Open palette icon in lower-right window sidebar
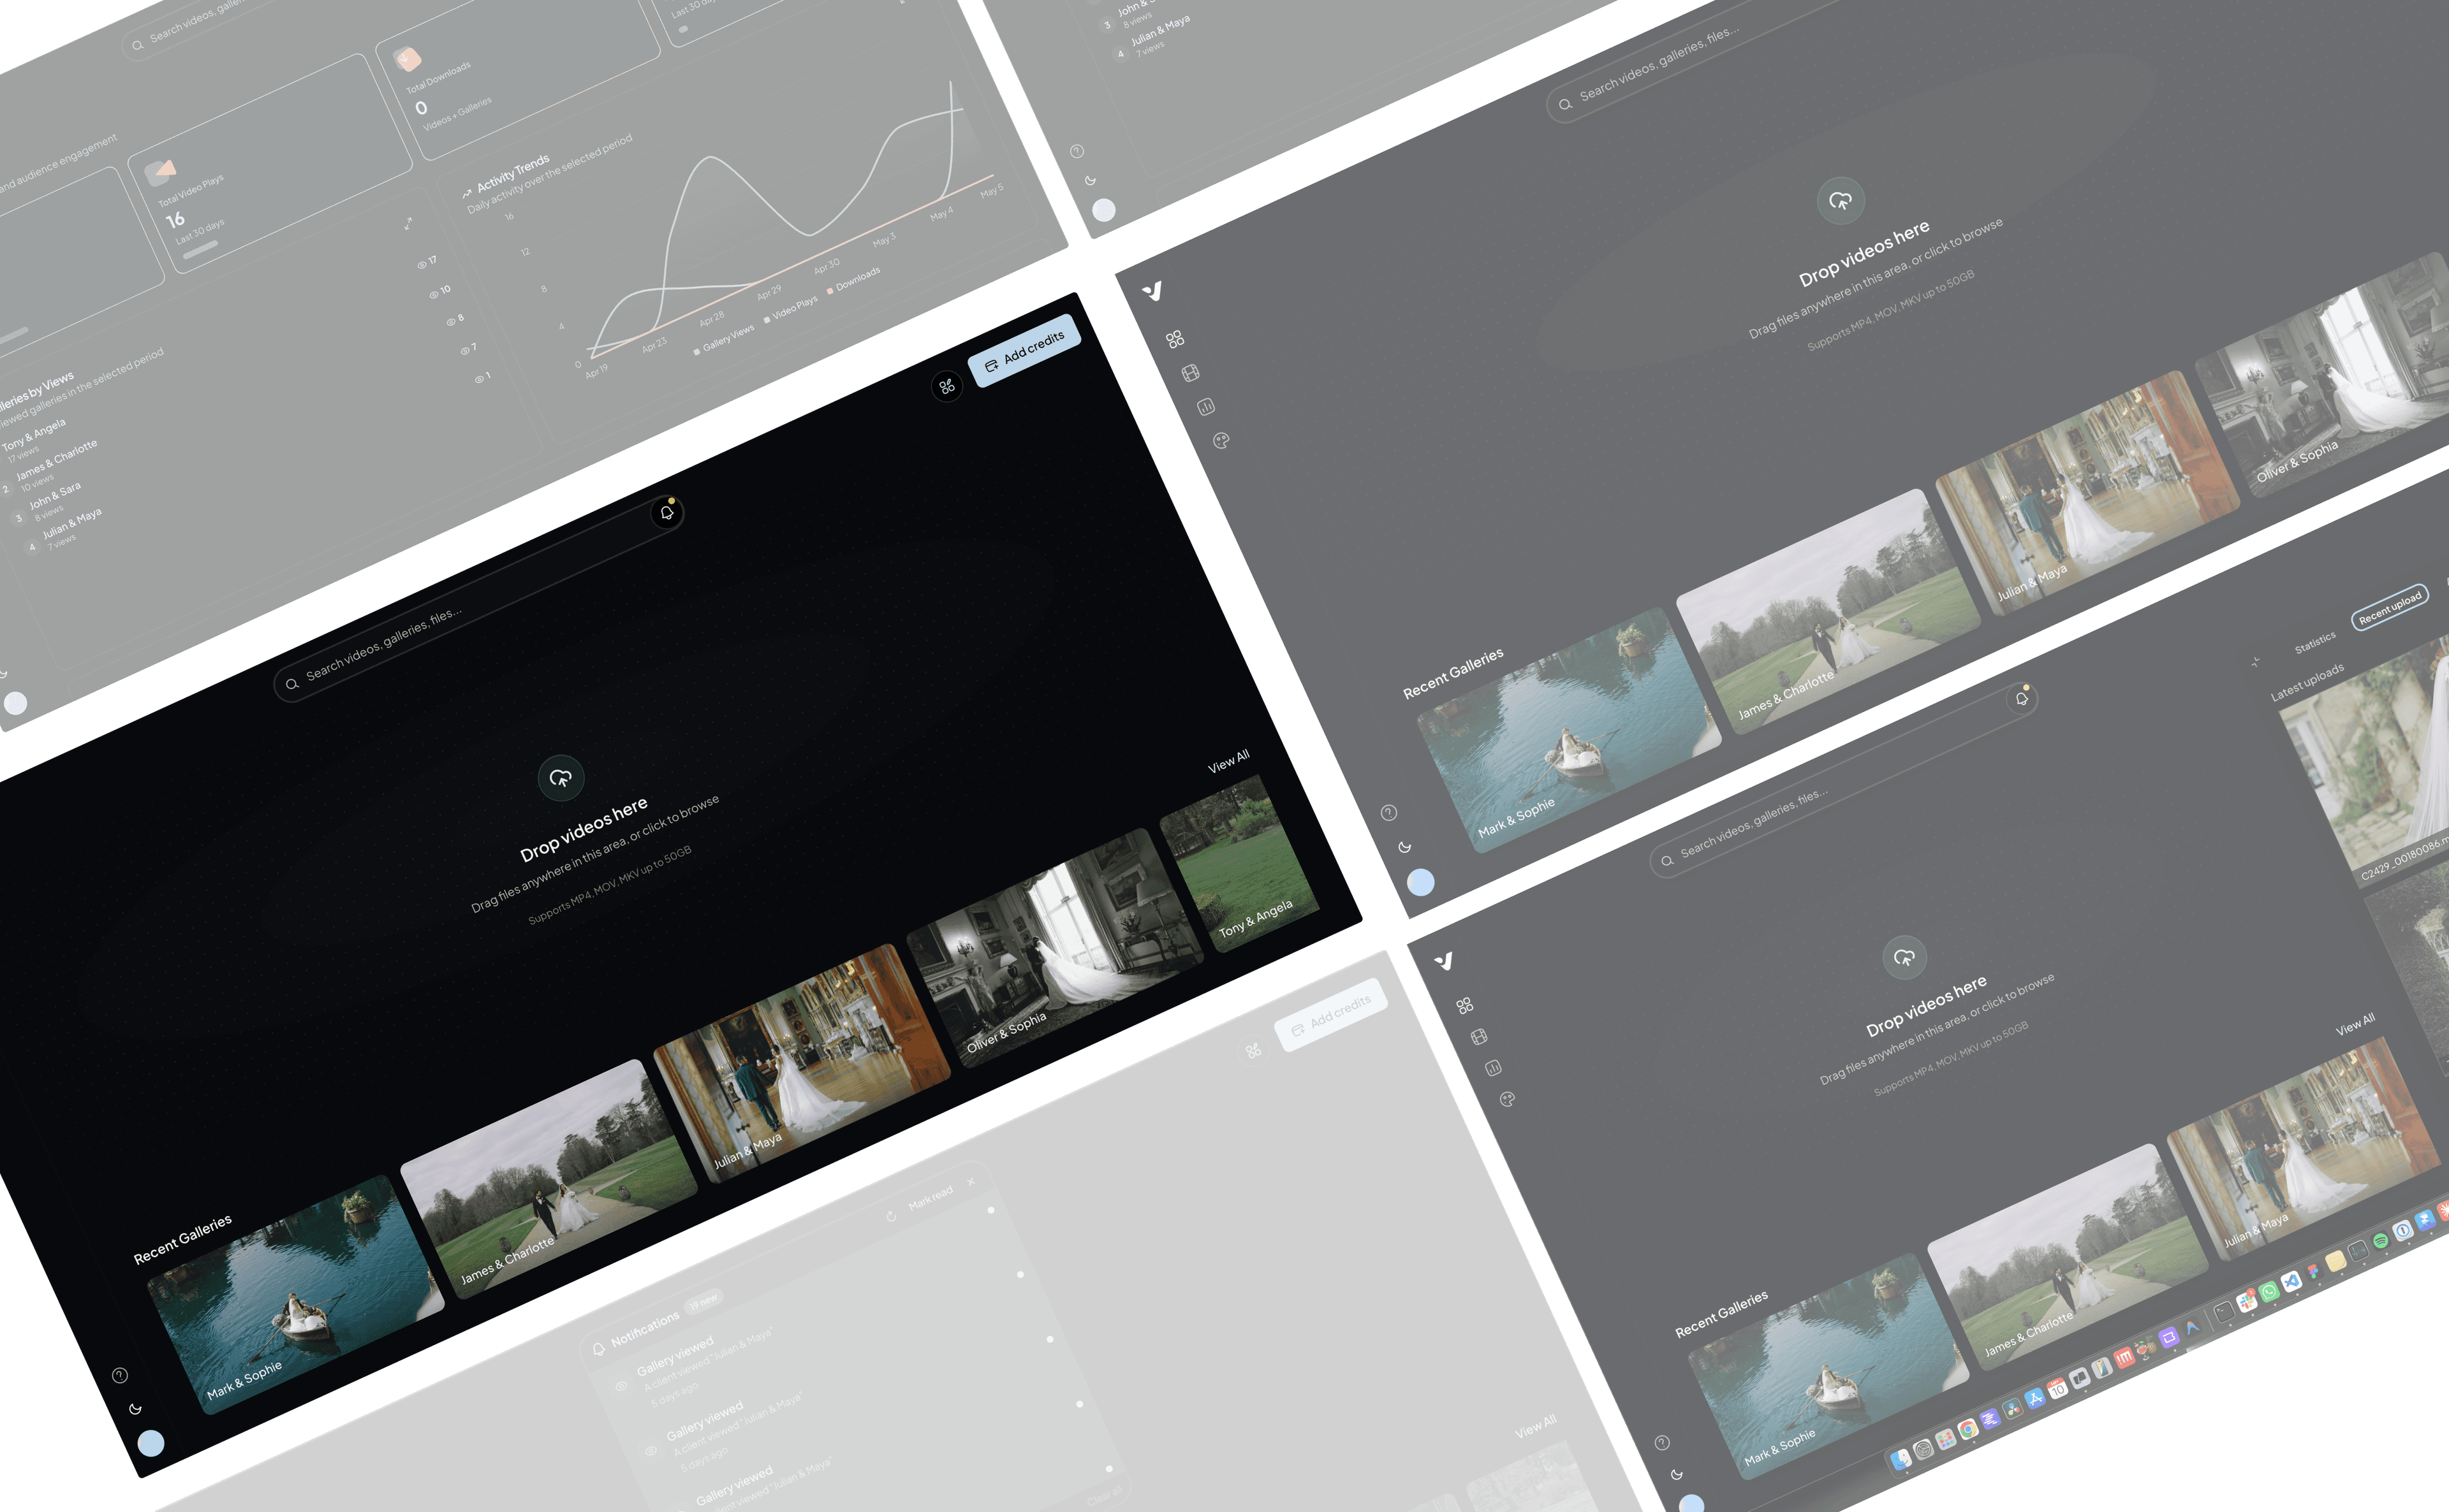The height and width of the screenshot is (1512, 2449). [1508, 1099]
